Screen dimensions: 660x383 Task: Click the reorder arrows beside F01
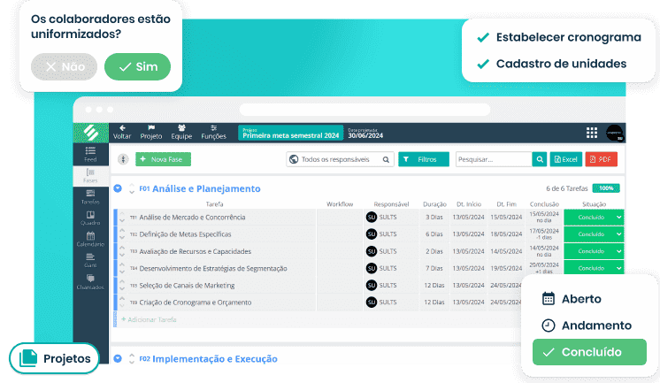click(x=132, y=188)
